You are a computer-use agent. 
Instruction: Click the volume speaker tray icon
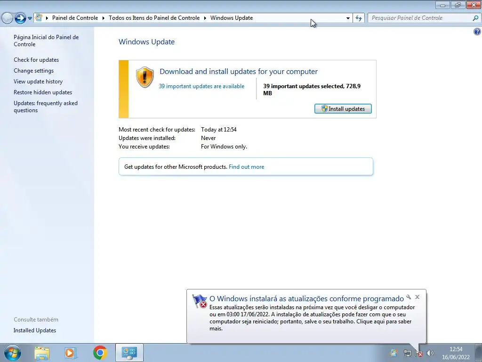[x=430, y=353]
